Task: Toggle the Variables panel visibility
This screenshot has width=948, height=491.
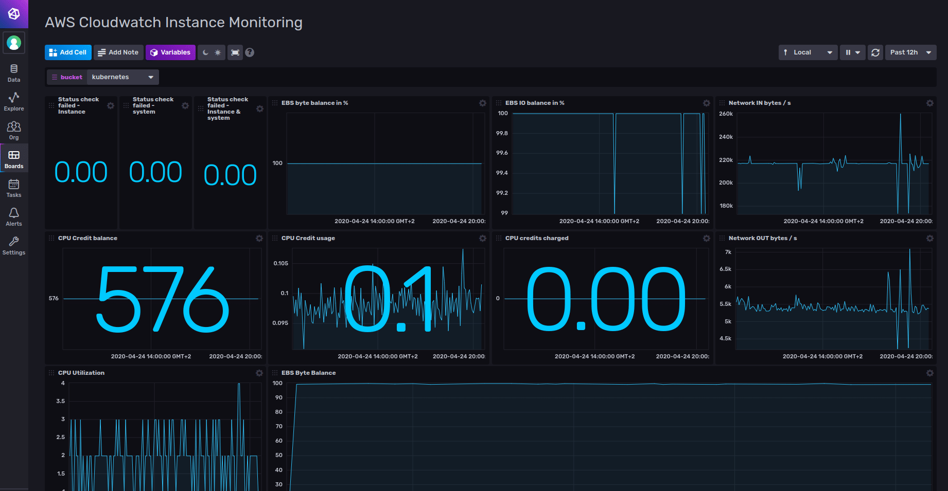Action: point(170,52)
